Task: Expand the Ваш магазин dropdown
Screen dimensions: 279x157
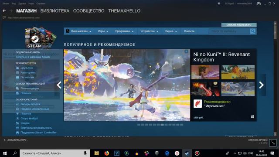Action: 81,31
